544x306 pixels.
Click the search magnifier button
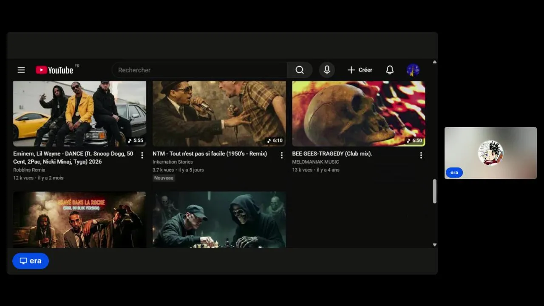pyautogui.click(x=300, y=70)
